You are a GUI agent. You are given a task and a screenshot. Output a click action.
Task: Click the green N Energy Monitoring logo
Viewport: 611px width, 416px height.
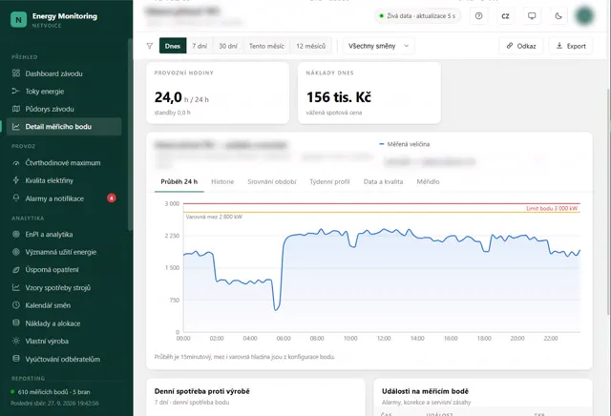point(18,19)
